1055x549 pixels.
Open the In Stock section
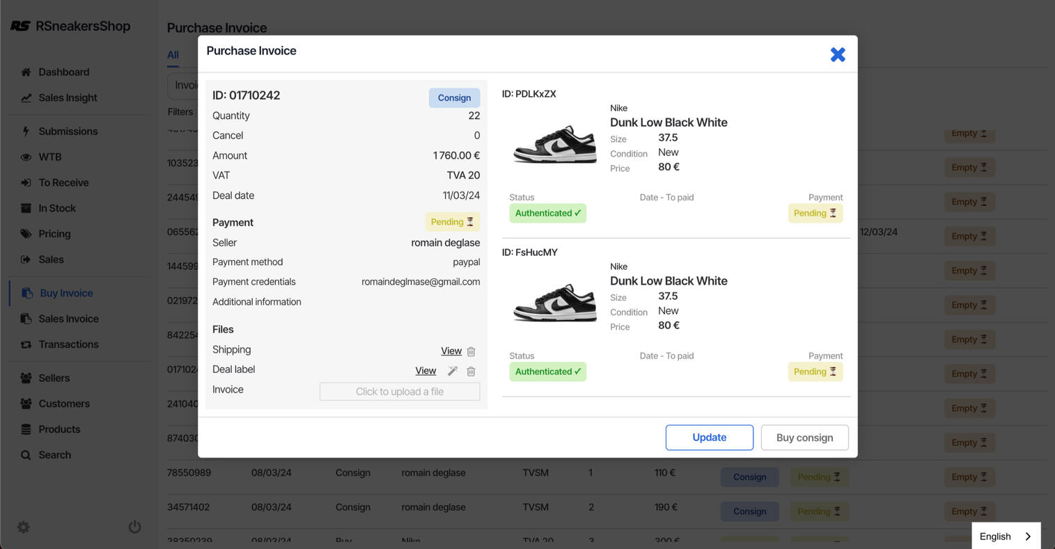(x=57, y=208)
